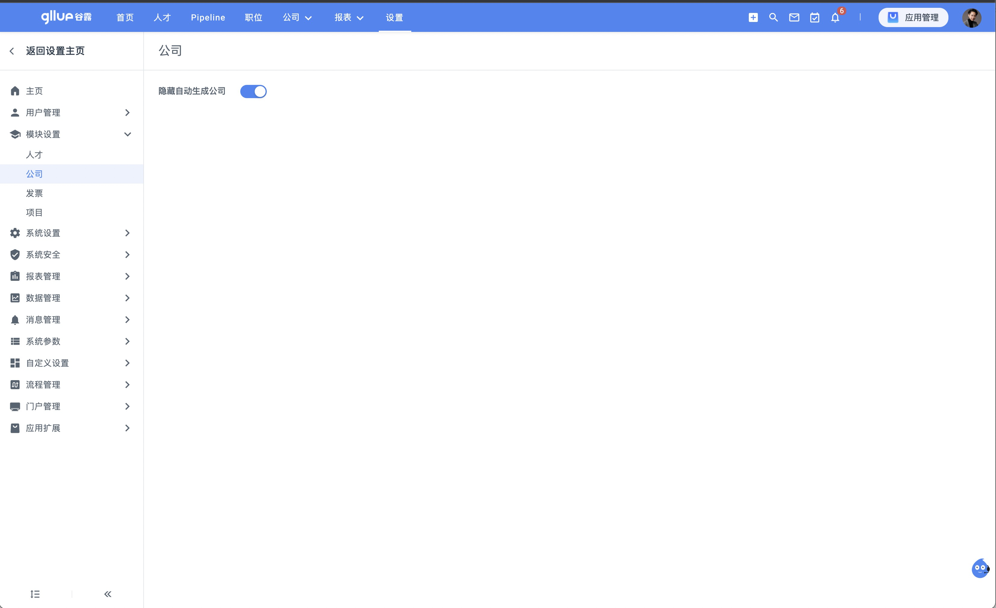Collapse sidebar with double-chevron icon

click(107, 594)
